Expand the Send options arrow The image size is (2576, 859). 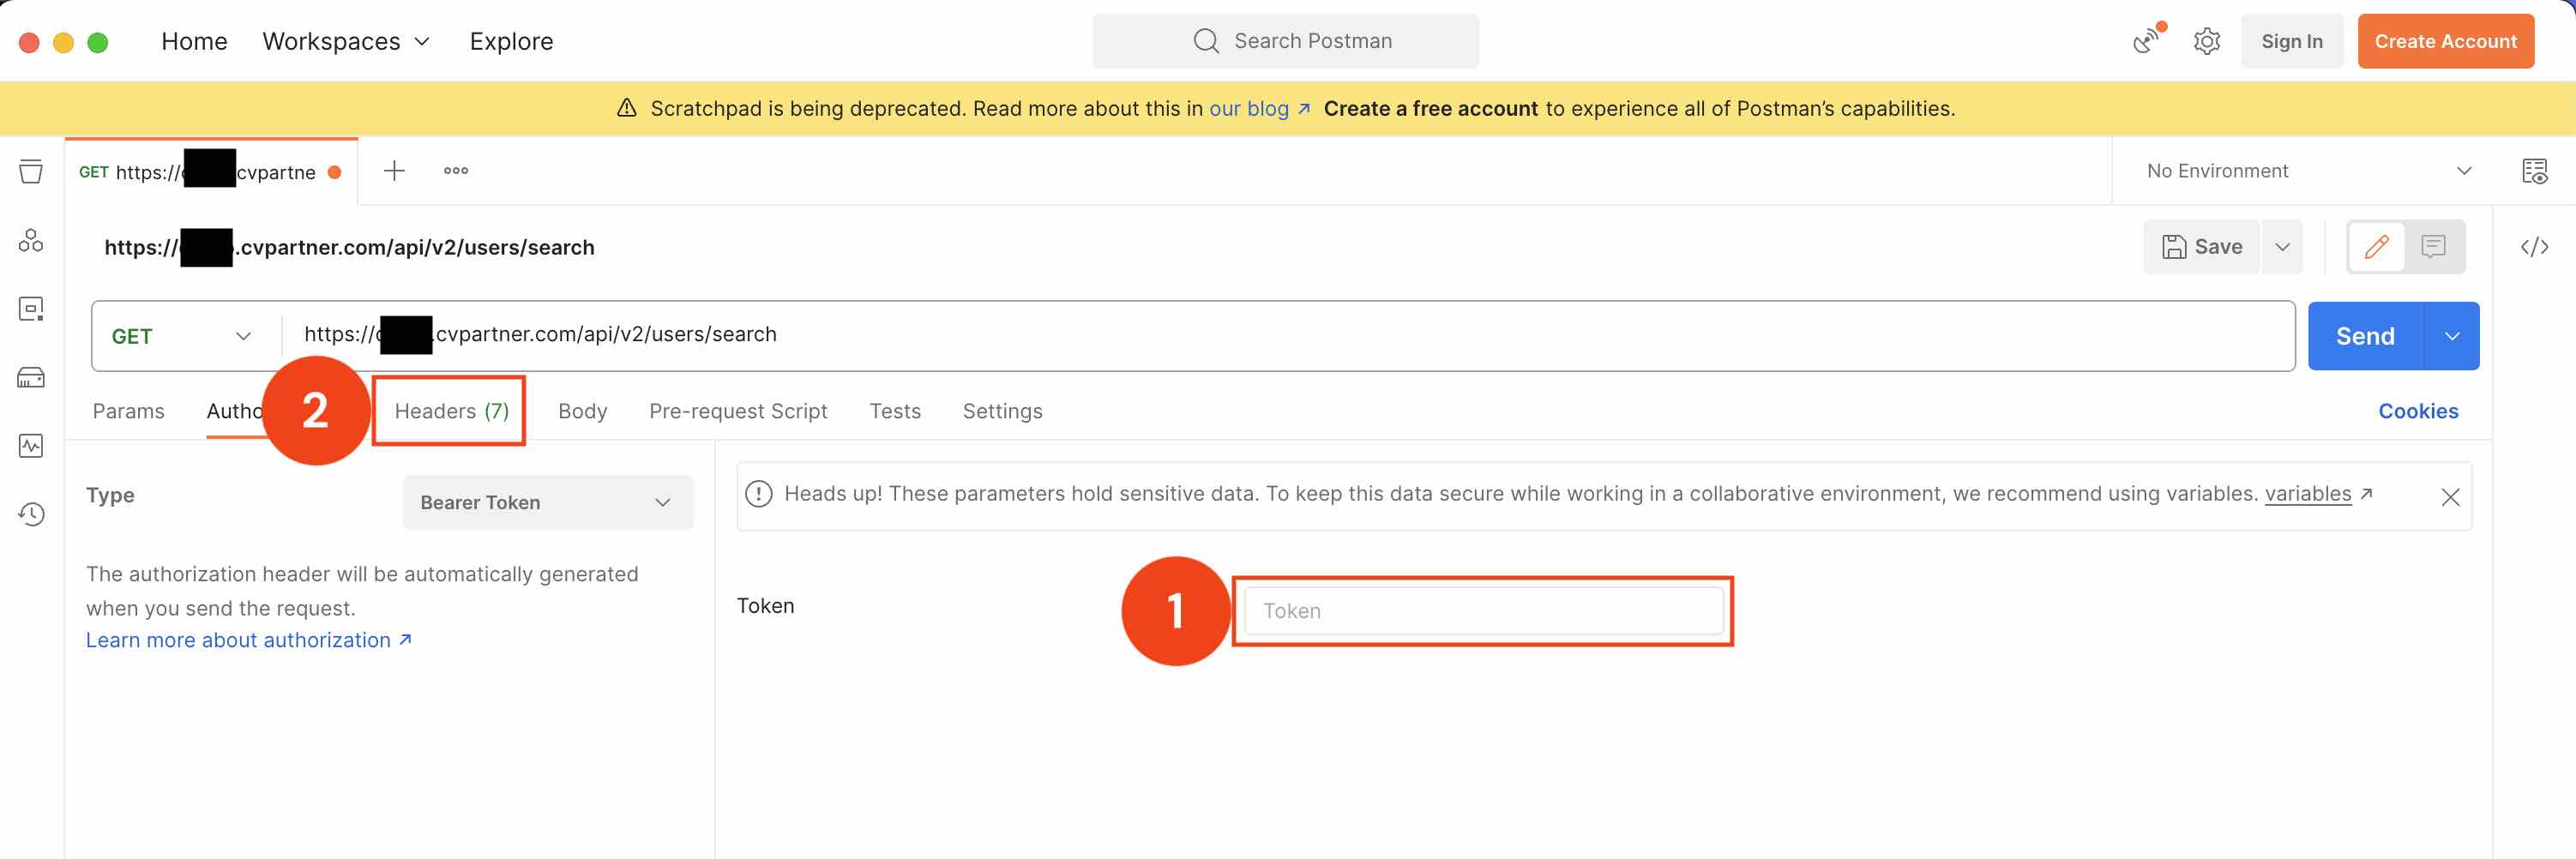2451,336
